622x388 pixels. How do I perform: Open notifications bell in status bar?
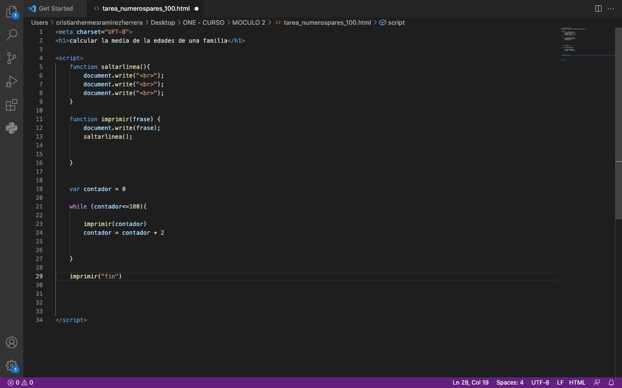point(611,383)
